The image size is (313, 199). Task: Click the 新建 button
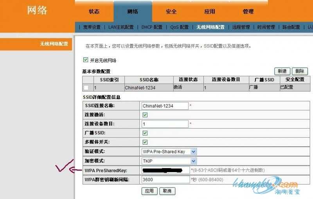point(282,71)
